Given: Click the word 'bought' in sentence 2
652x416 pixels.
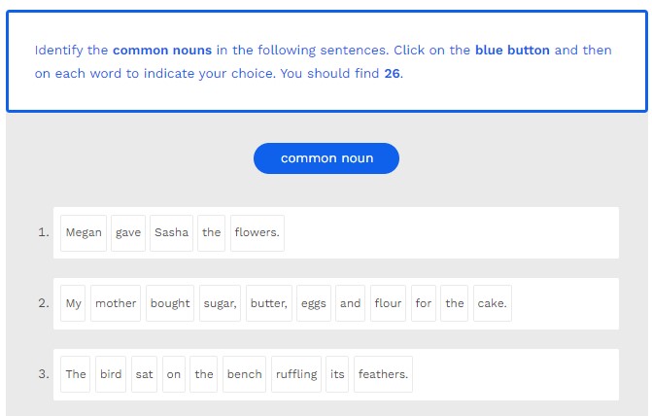Looking at the screenshot, I should 170,303.
